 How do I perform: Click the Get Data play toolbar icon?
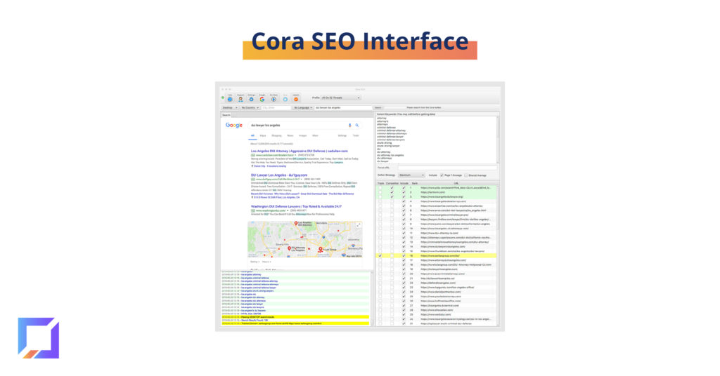[x=274, y=99]
